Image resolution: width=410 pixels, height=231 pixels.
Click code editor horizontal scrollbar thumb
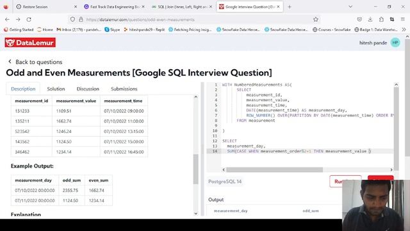pos(274,169)
